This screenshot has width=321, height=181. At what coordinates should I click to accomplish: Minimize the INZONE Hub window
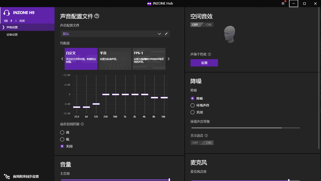[293, 3]
